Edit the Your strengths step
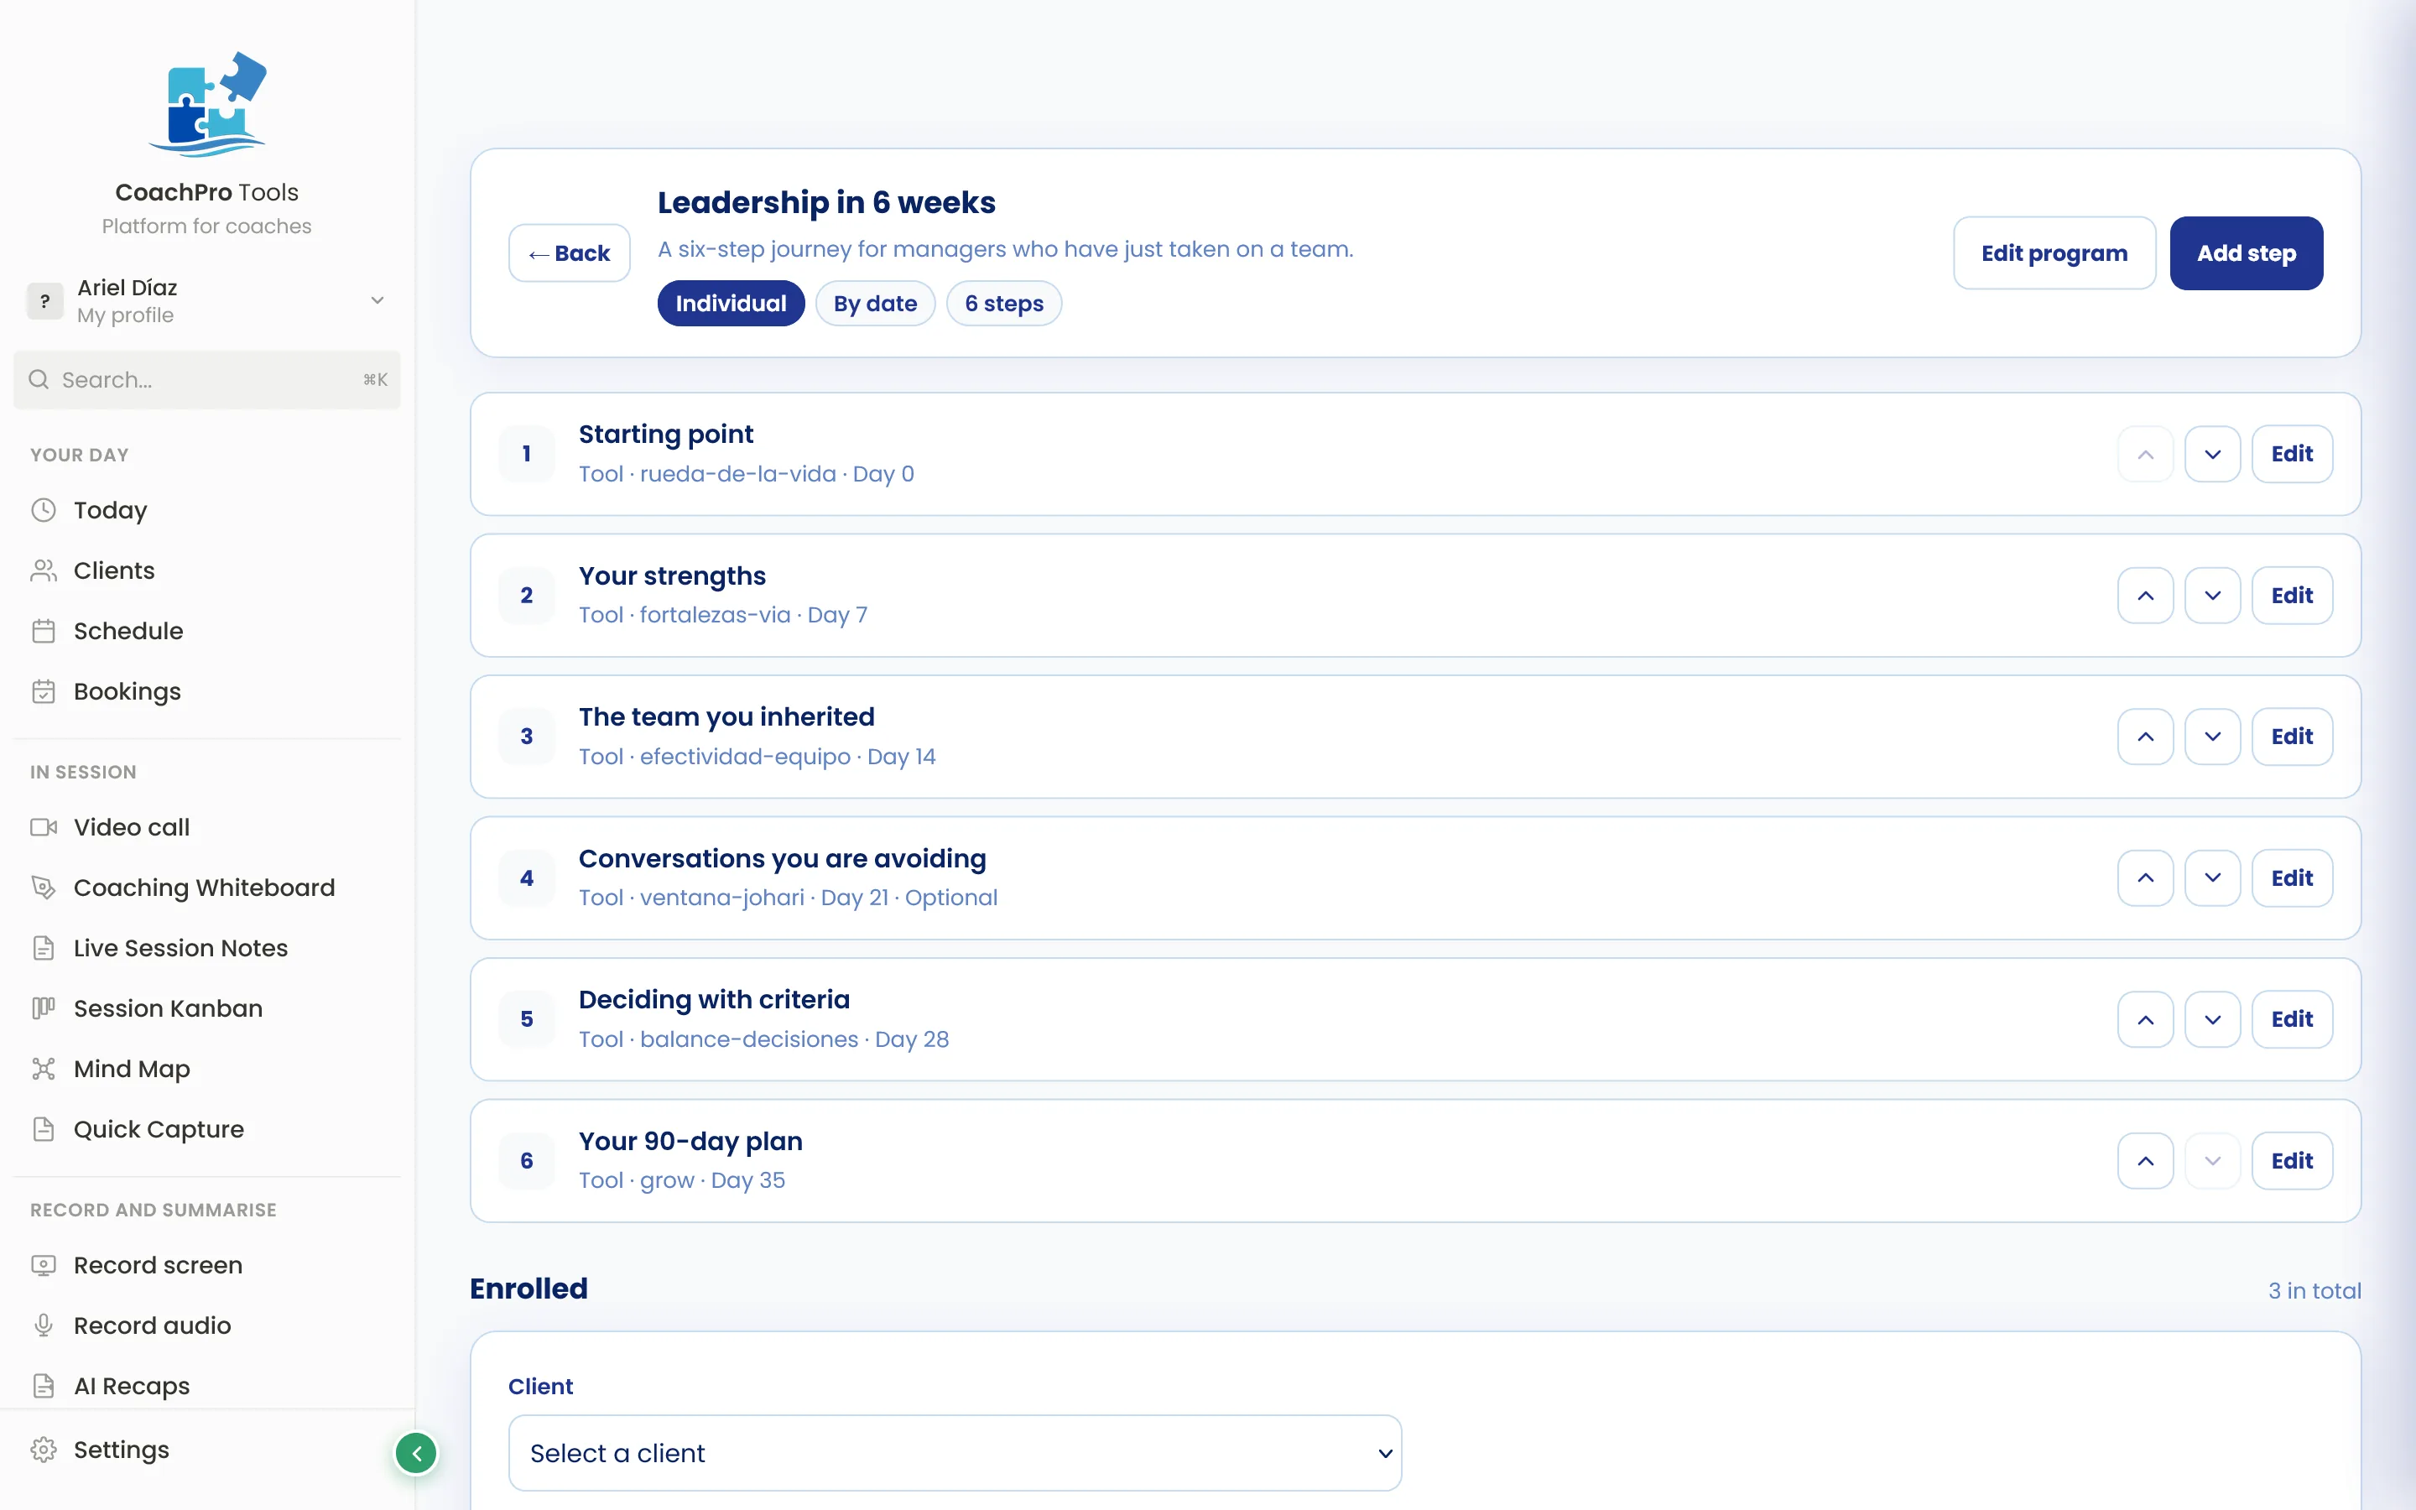The image size is (2416, 1510). [x=2292, y=596]
